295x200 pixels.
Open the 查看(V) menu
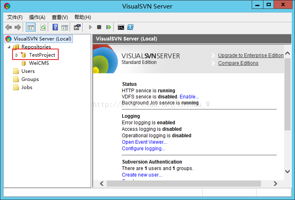click(59, 17)
